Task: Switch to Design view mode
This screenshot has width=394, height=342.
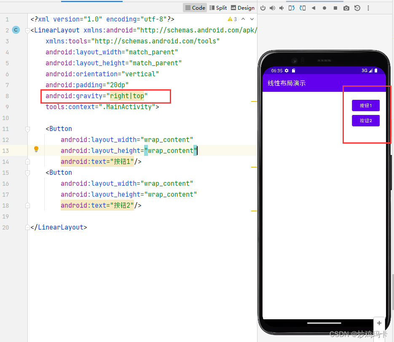Action: click(x=242, y=8)
